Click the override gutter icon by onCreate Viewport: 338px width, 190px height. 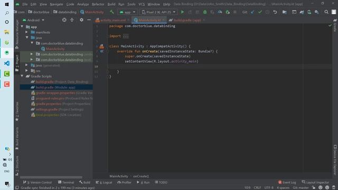pyautogui.click(x=101, y=52)
